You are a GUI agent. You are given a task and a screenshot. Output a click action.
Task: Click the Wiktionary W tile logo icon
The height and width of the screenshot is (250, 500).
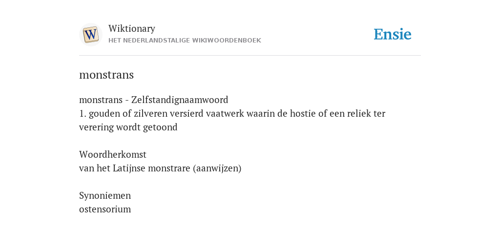(90, 35)
